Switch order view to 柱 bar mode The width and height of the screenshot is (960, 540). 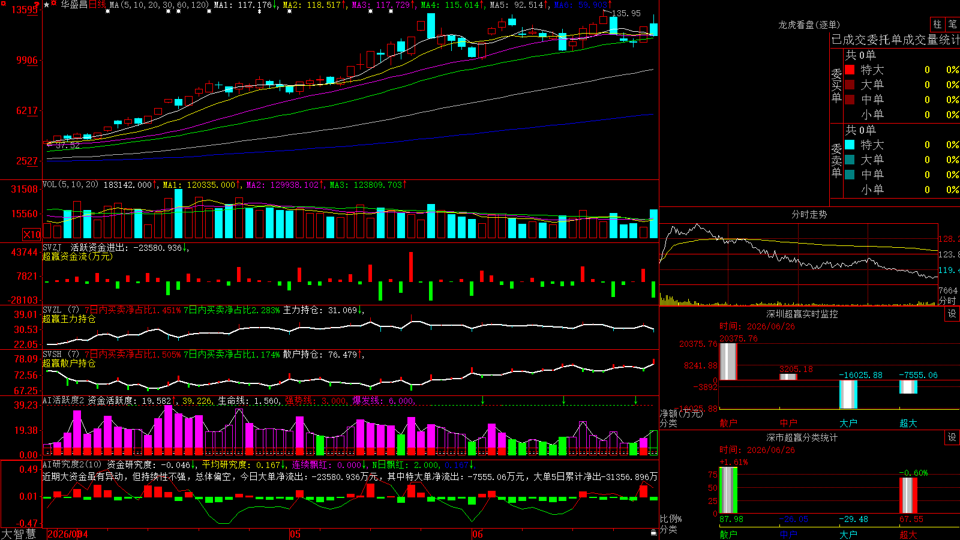click(x=937, y=25)
